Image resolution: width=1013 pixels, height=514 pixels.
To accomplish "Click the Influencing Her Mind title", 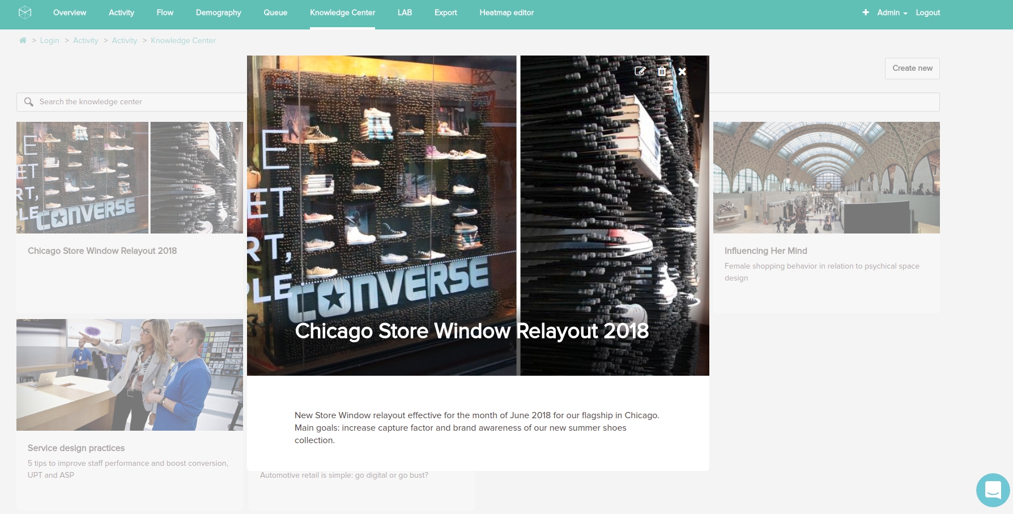I will tap(765, 251).
